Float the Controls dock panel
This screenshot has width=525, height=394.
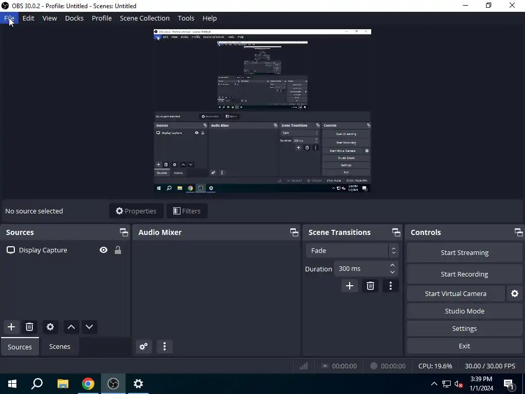pos(518,232)
